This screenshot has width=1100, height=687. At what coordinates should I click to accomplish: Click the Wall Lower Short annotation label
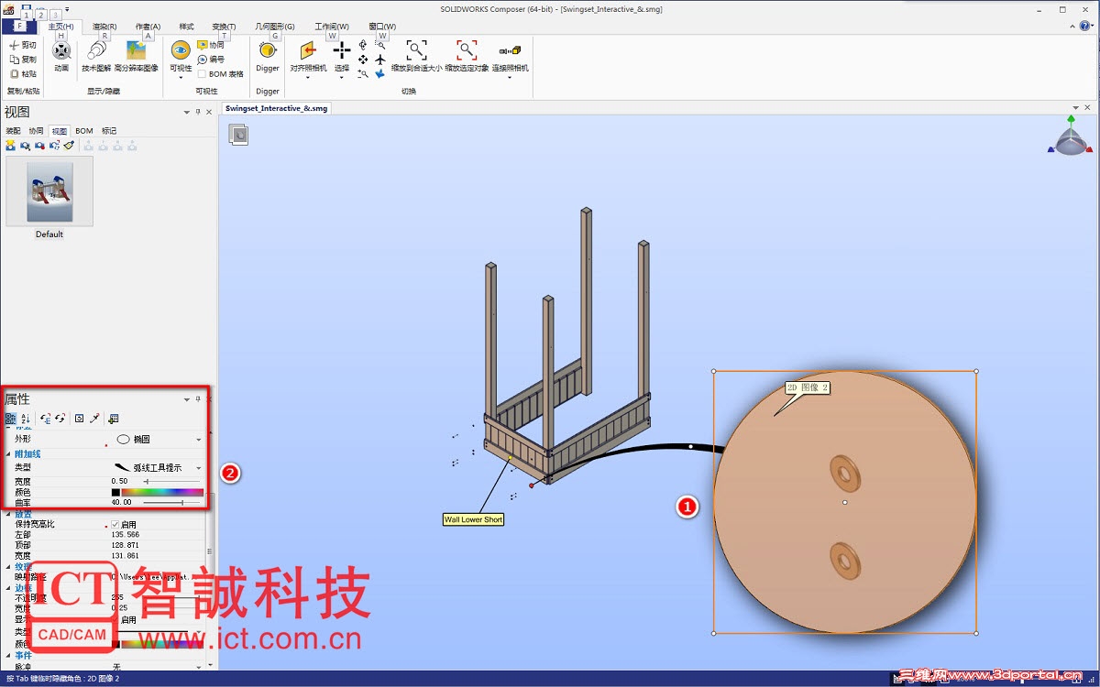click(473, 519)
